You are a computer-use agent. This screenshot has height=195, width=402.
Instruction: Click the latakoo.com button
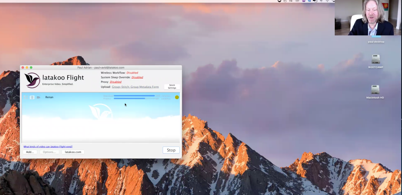pyautogui.click(x=73, y=152)
